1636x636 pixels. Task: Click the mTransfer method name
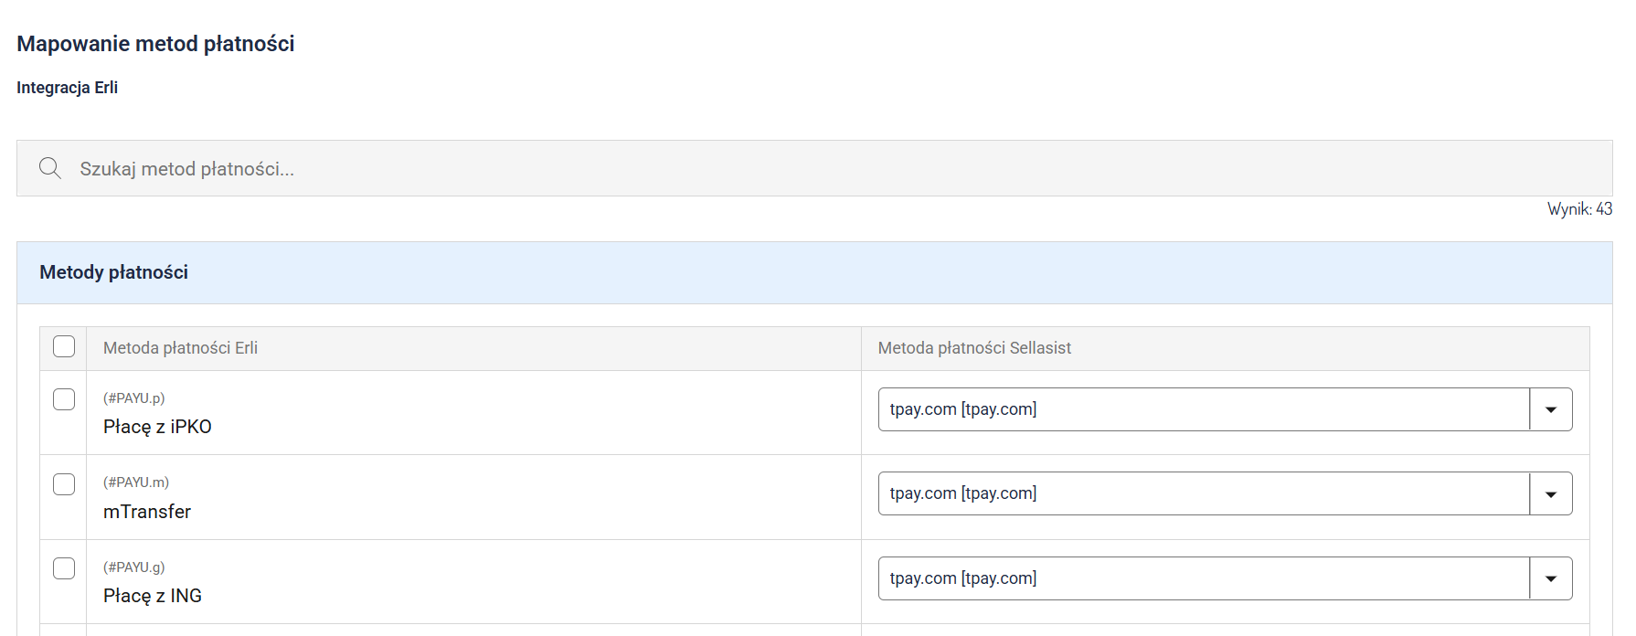click(147, 512)
